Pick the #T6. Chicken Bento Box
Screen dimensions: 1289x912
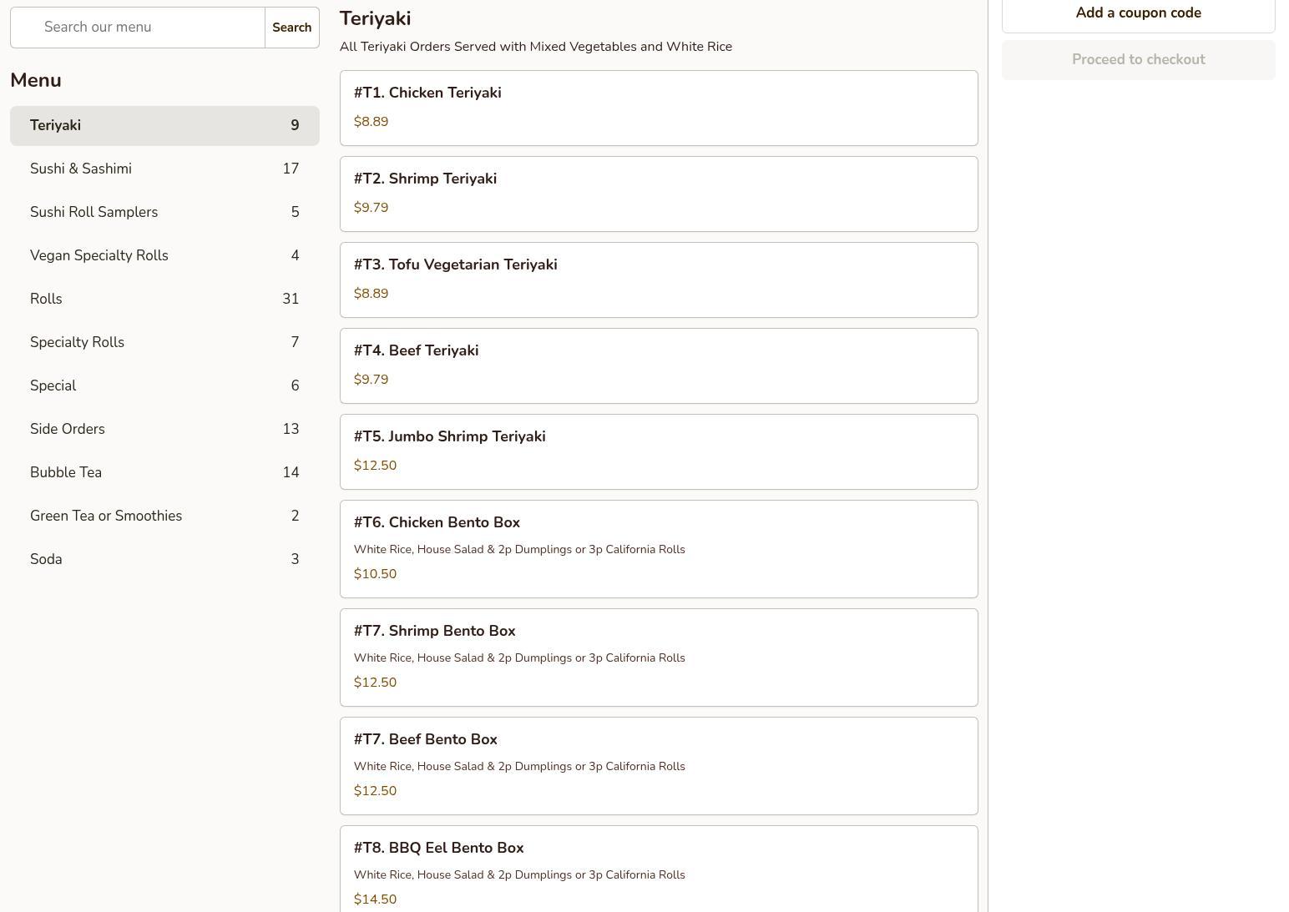659,549
